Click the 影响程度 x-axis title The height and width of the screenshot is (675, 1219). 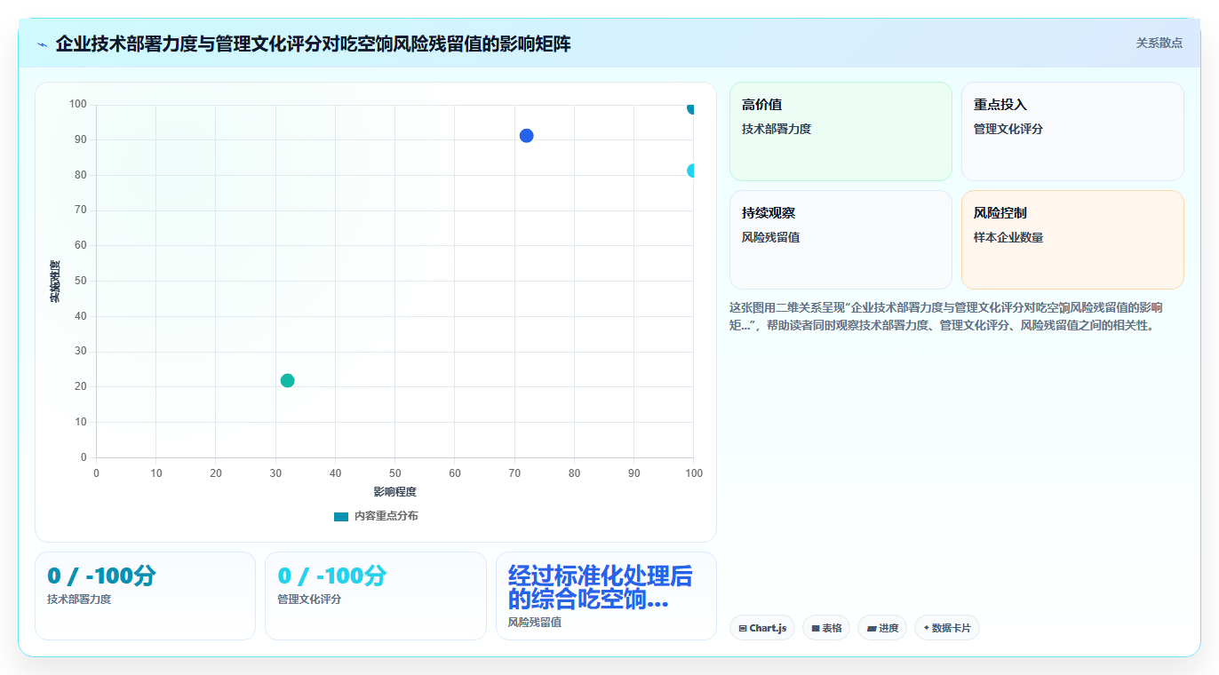pos(394,491)
